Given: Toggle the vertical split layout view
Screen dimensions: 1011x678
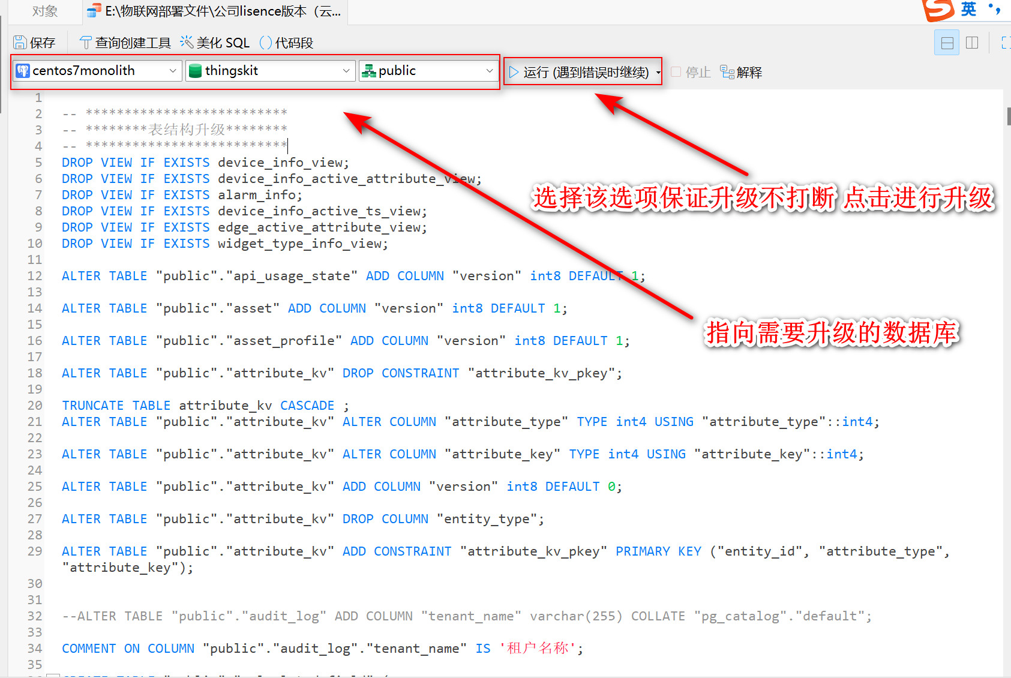Looking at the screenshot, I should pyautogui.click(x=972, y=43).
